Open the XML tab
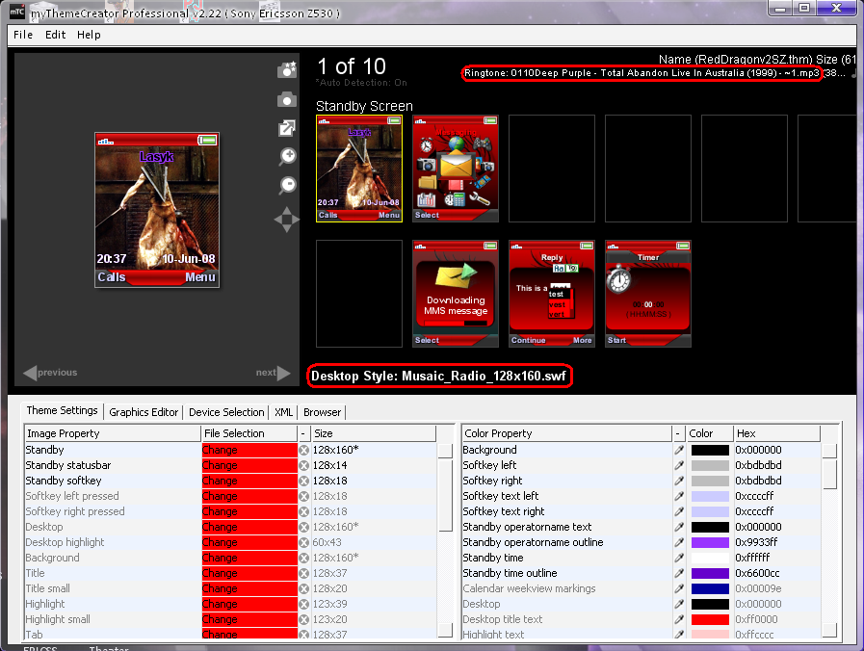This screenshot has height=651, width=864. point(284,412)
